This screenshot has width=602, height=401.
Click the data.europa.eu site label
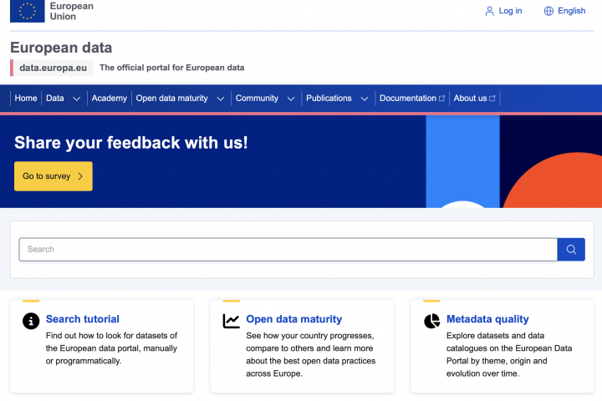[54, 68]
